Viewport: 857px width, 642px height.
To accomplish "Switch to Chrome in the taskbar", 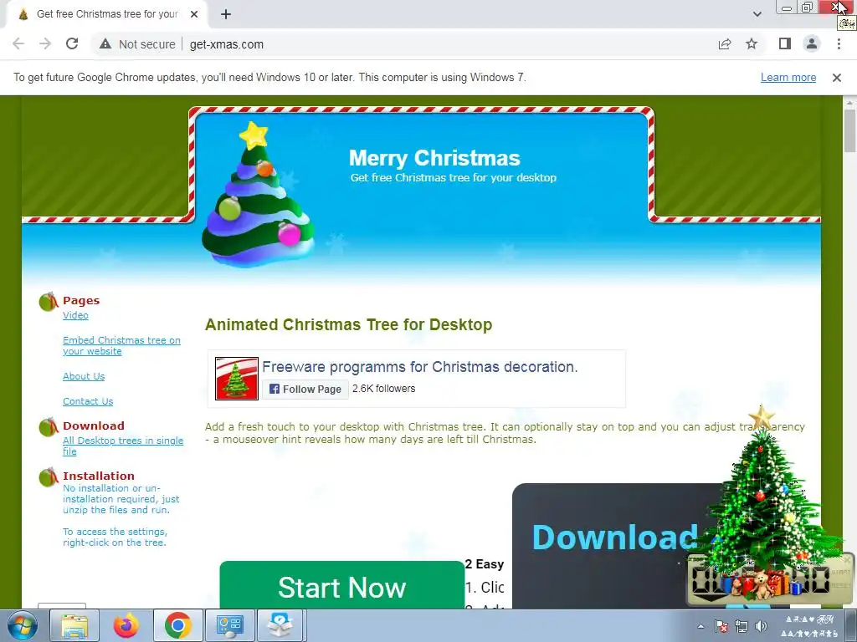I will 178,625.
